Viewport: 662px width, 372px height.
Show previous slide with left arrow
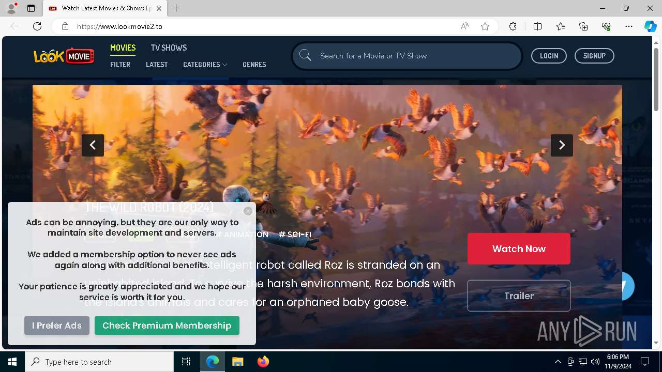tap(93, 145)
